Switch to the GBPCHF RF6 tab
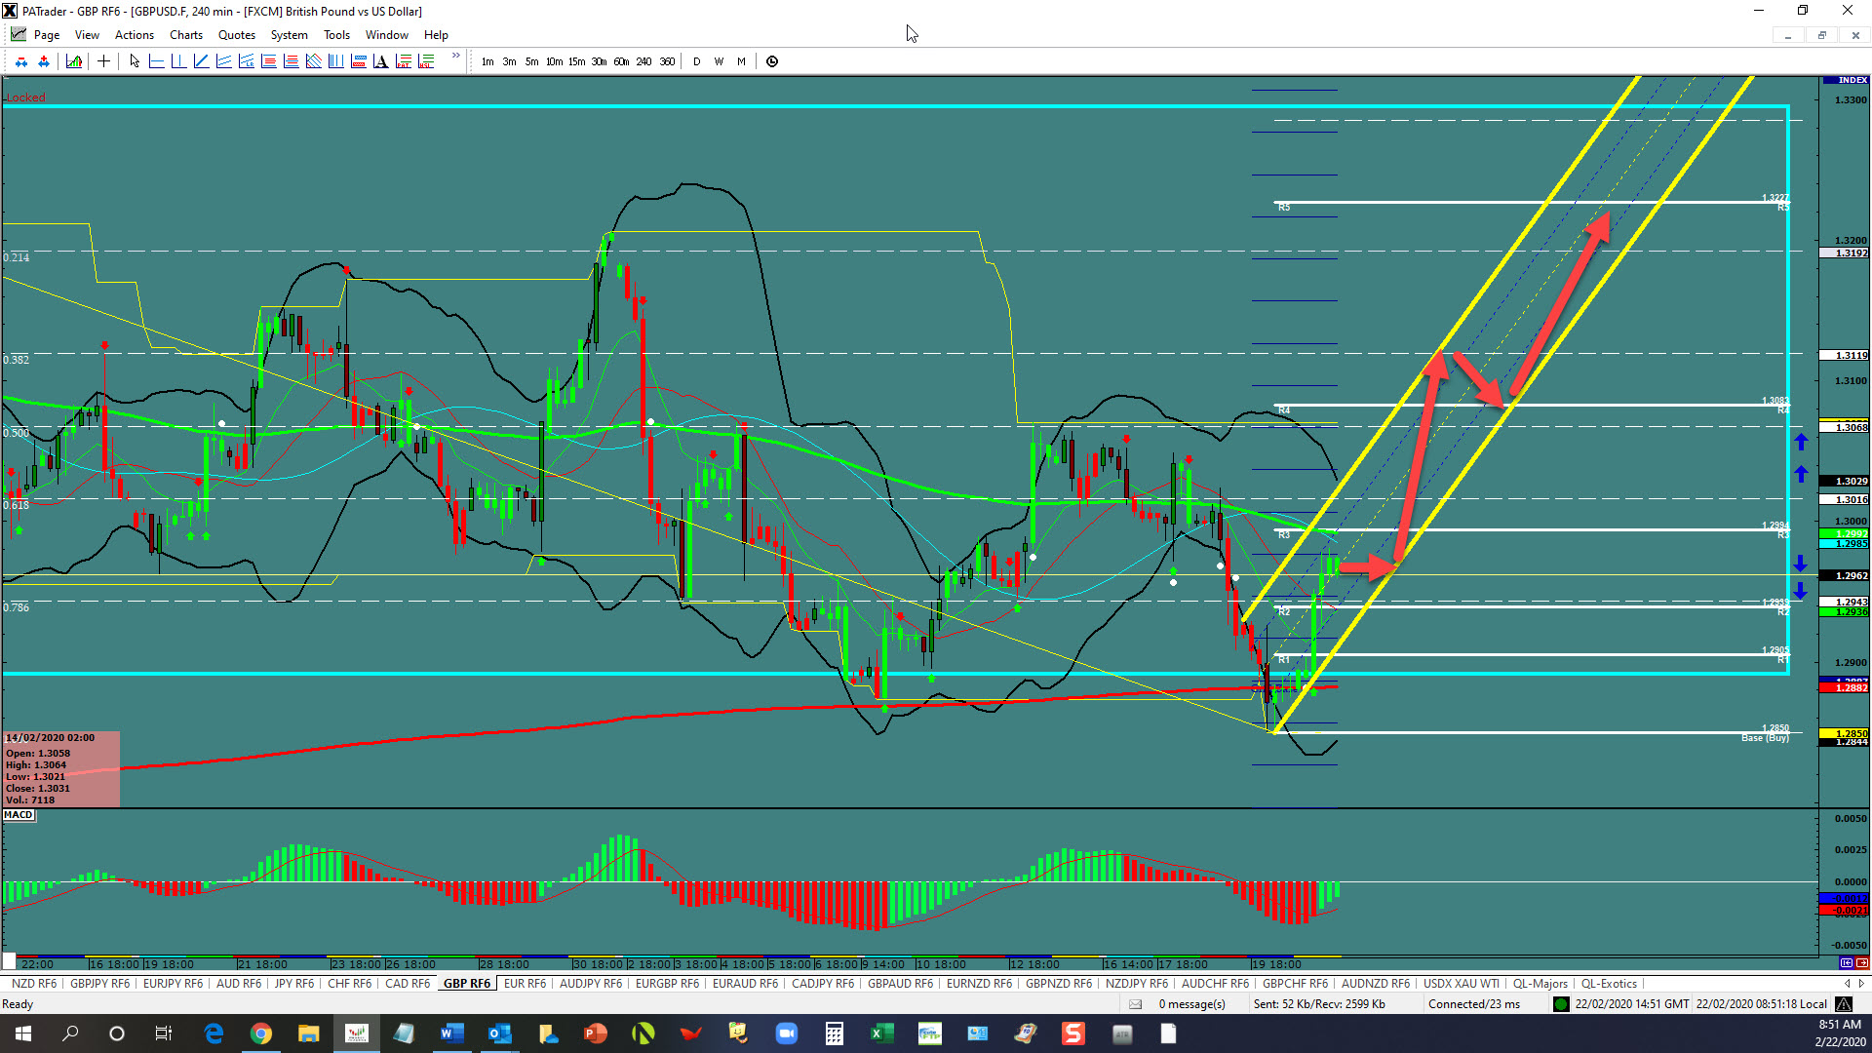The height and width of the screenshot is (1053, 1872). point(1295,984)
